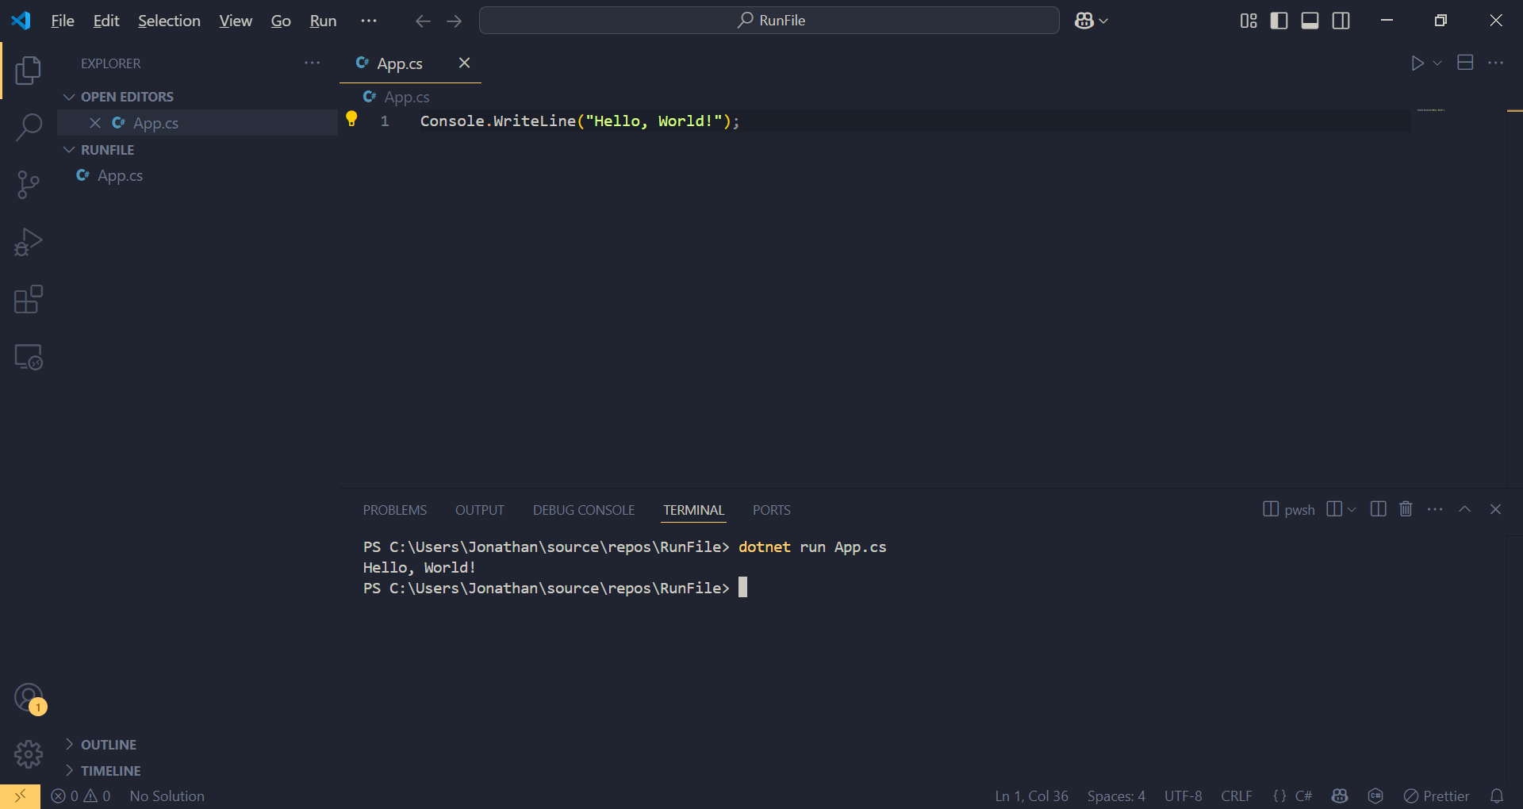
Task: Toggle the bottom panel
Action: (x=1310, y=21)
